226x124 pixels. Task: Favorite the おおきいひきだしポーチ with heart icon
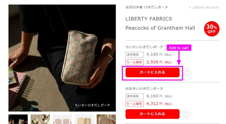pyautogui.click(x=186, y=114)
